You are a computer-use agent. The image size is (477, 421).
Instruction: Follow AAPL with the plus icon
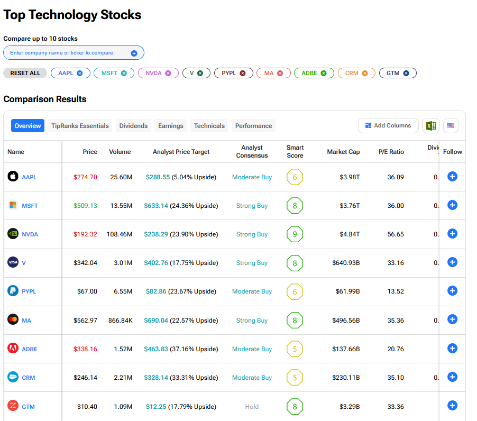pyautogui.click(x=452, y=177)
